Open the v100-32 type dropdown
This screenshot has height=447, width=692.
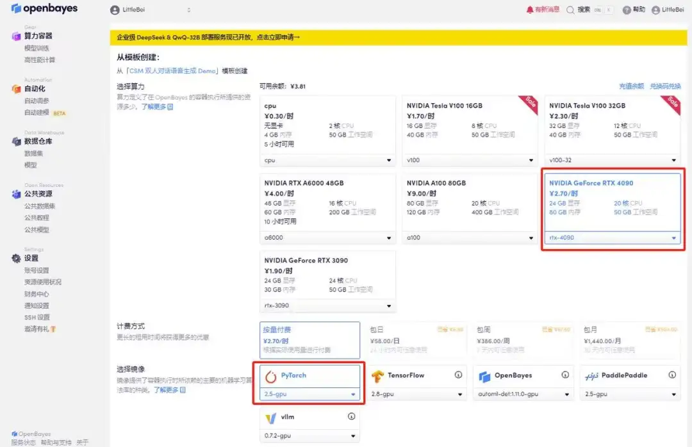613,160
